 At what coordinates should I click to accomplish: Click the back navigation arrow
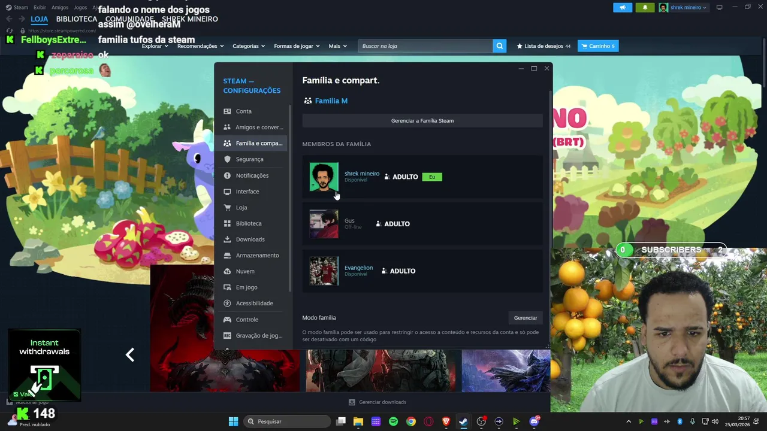pos(9,19)
